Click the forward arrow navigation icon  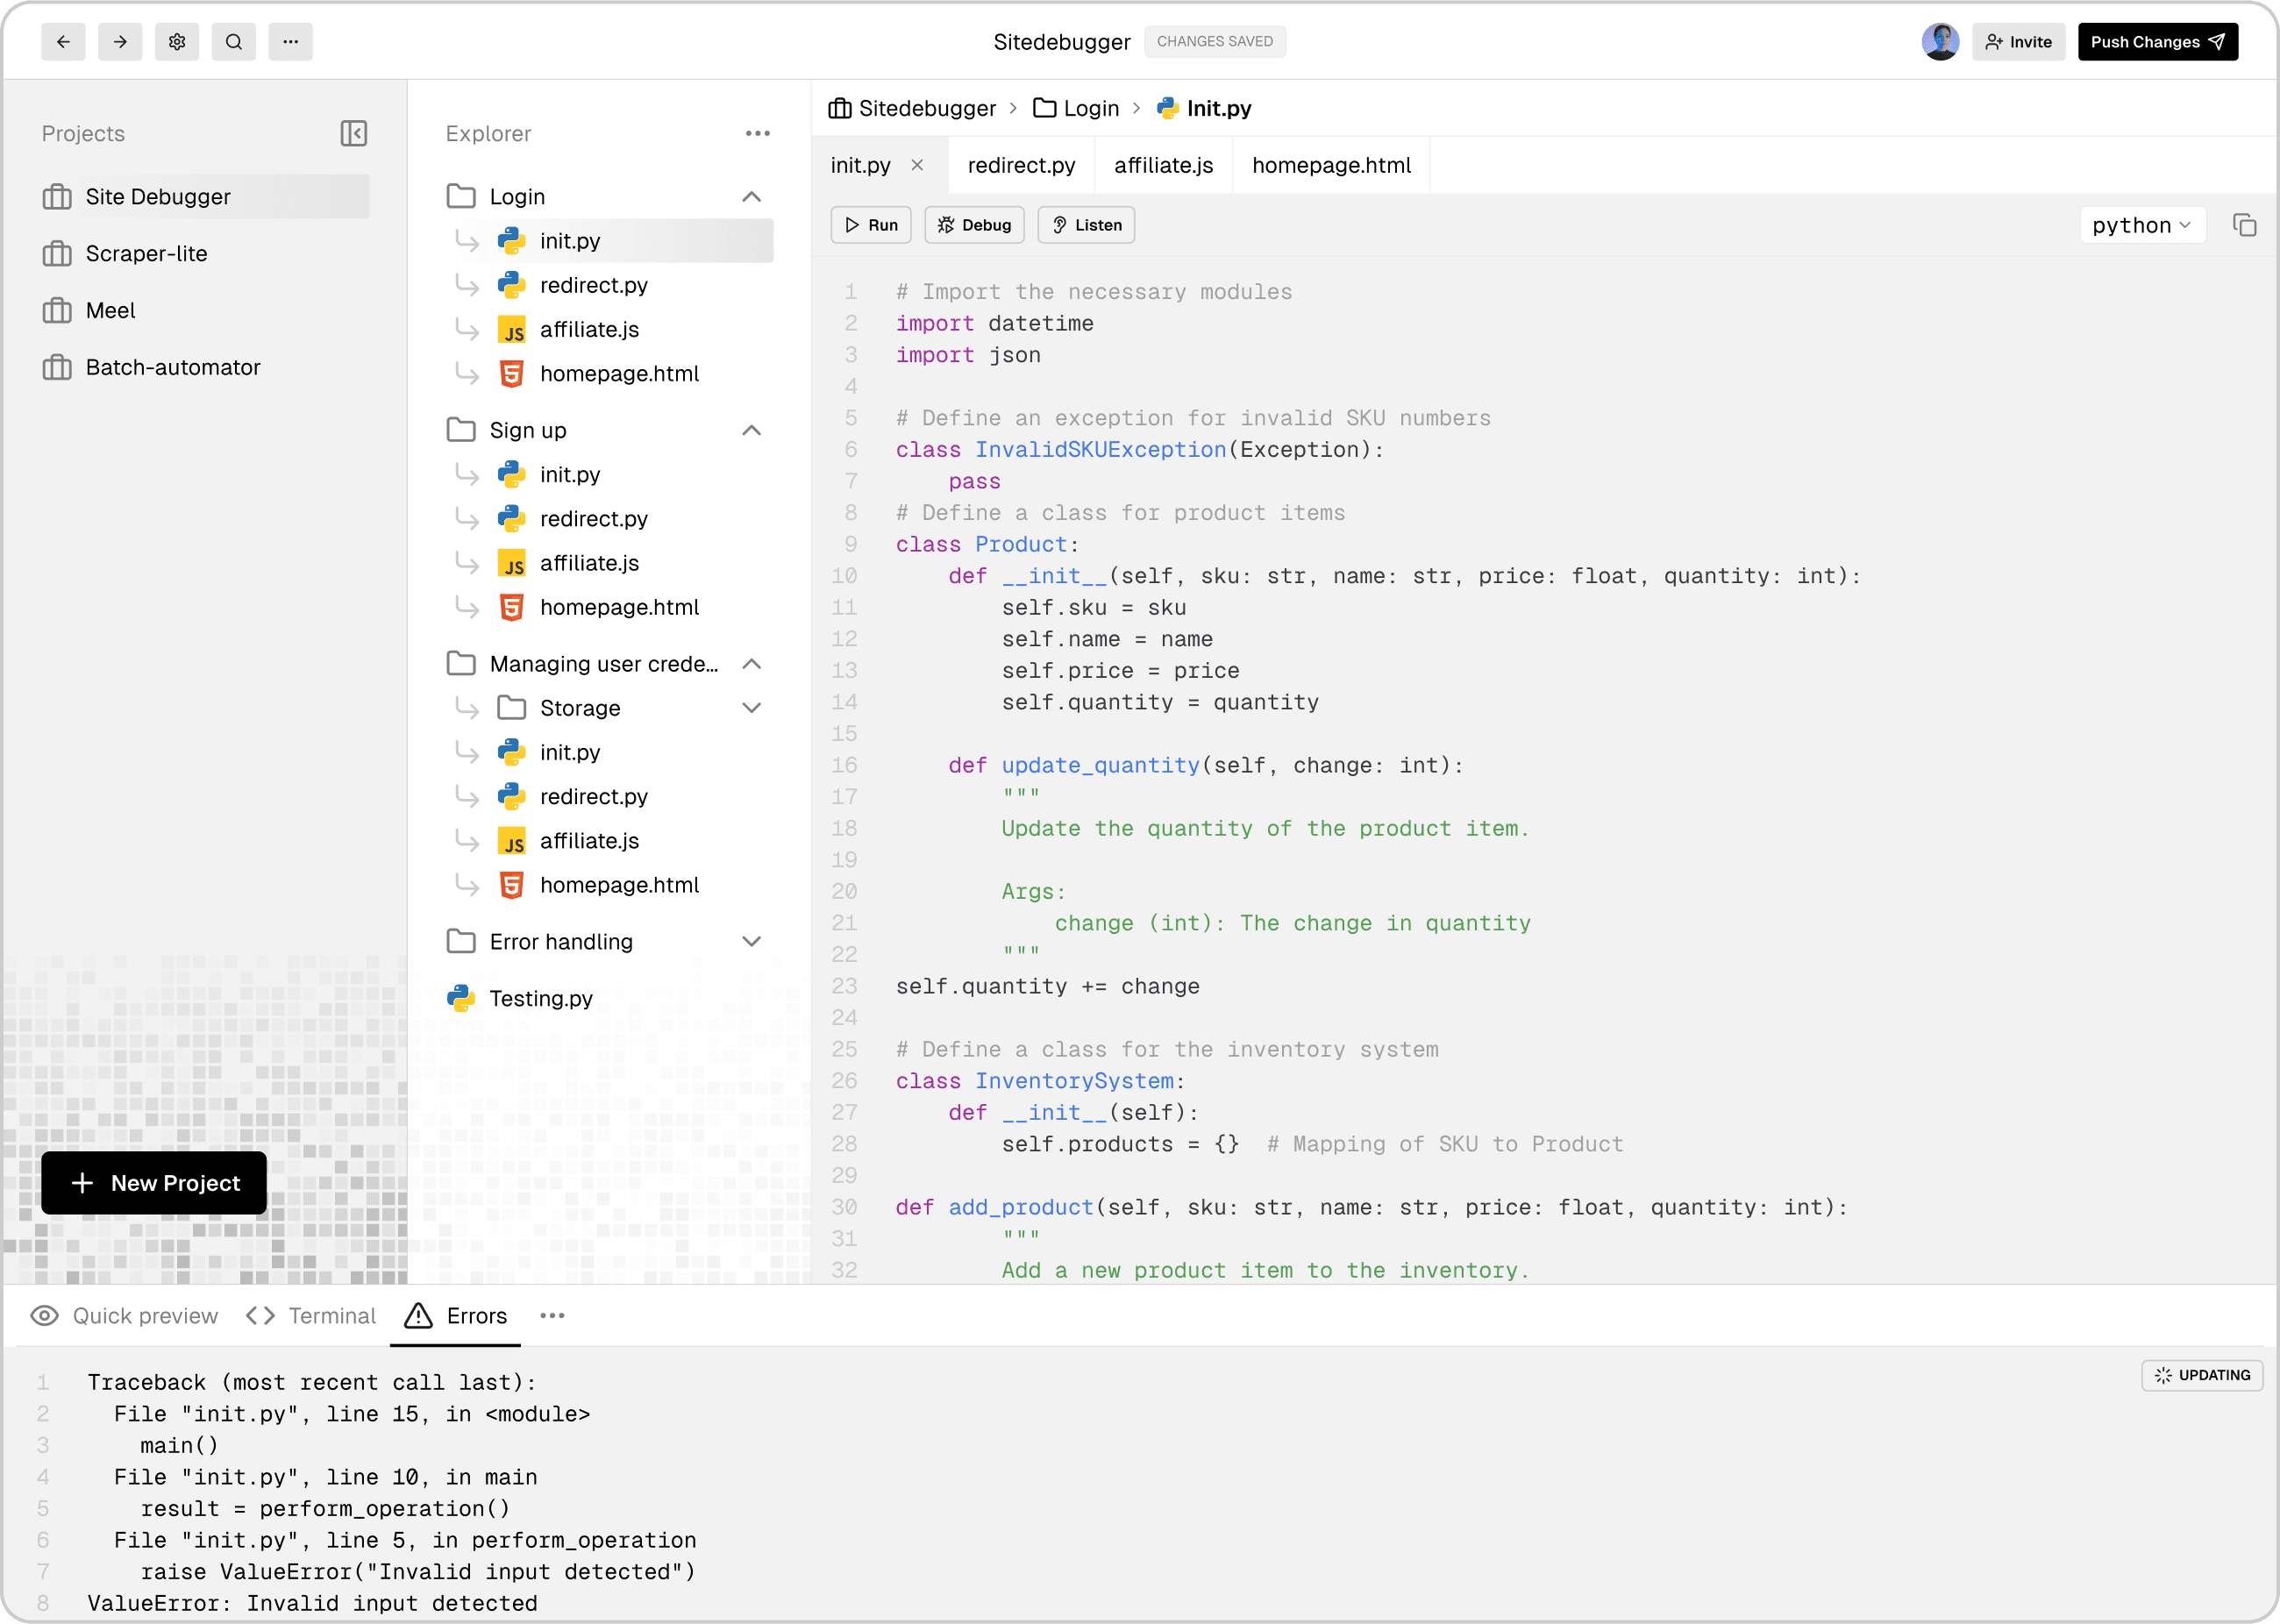point(120,42)
